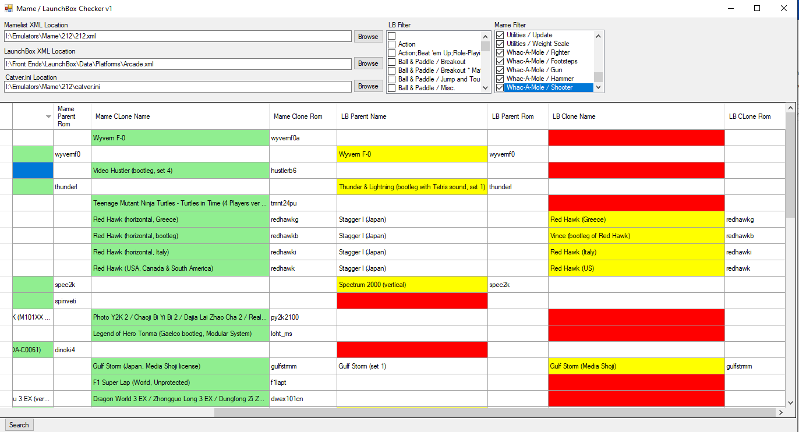Sort by 'LB Parent Rom' column header
Image resolution: width=799 pixels, height=432 pixels.
click(518, 116)
